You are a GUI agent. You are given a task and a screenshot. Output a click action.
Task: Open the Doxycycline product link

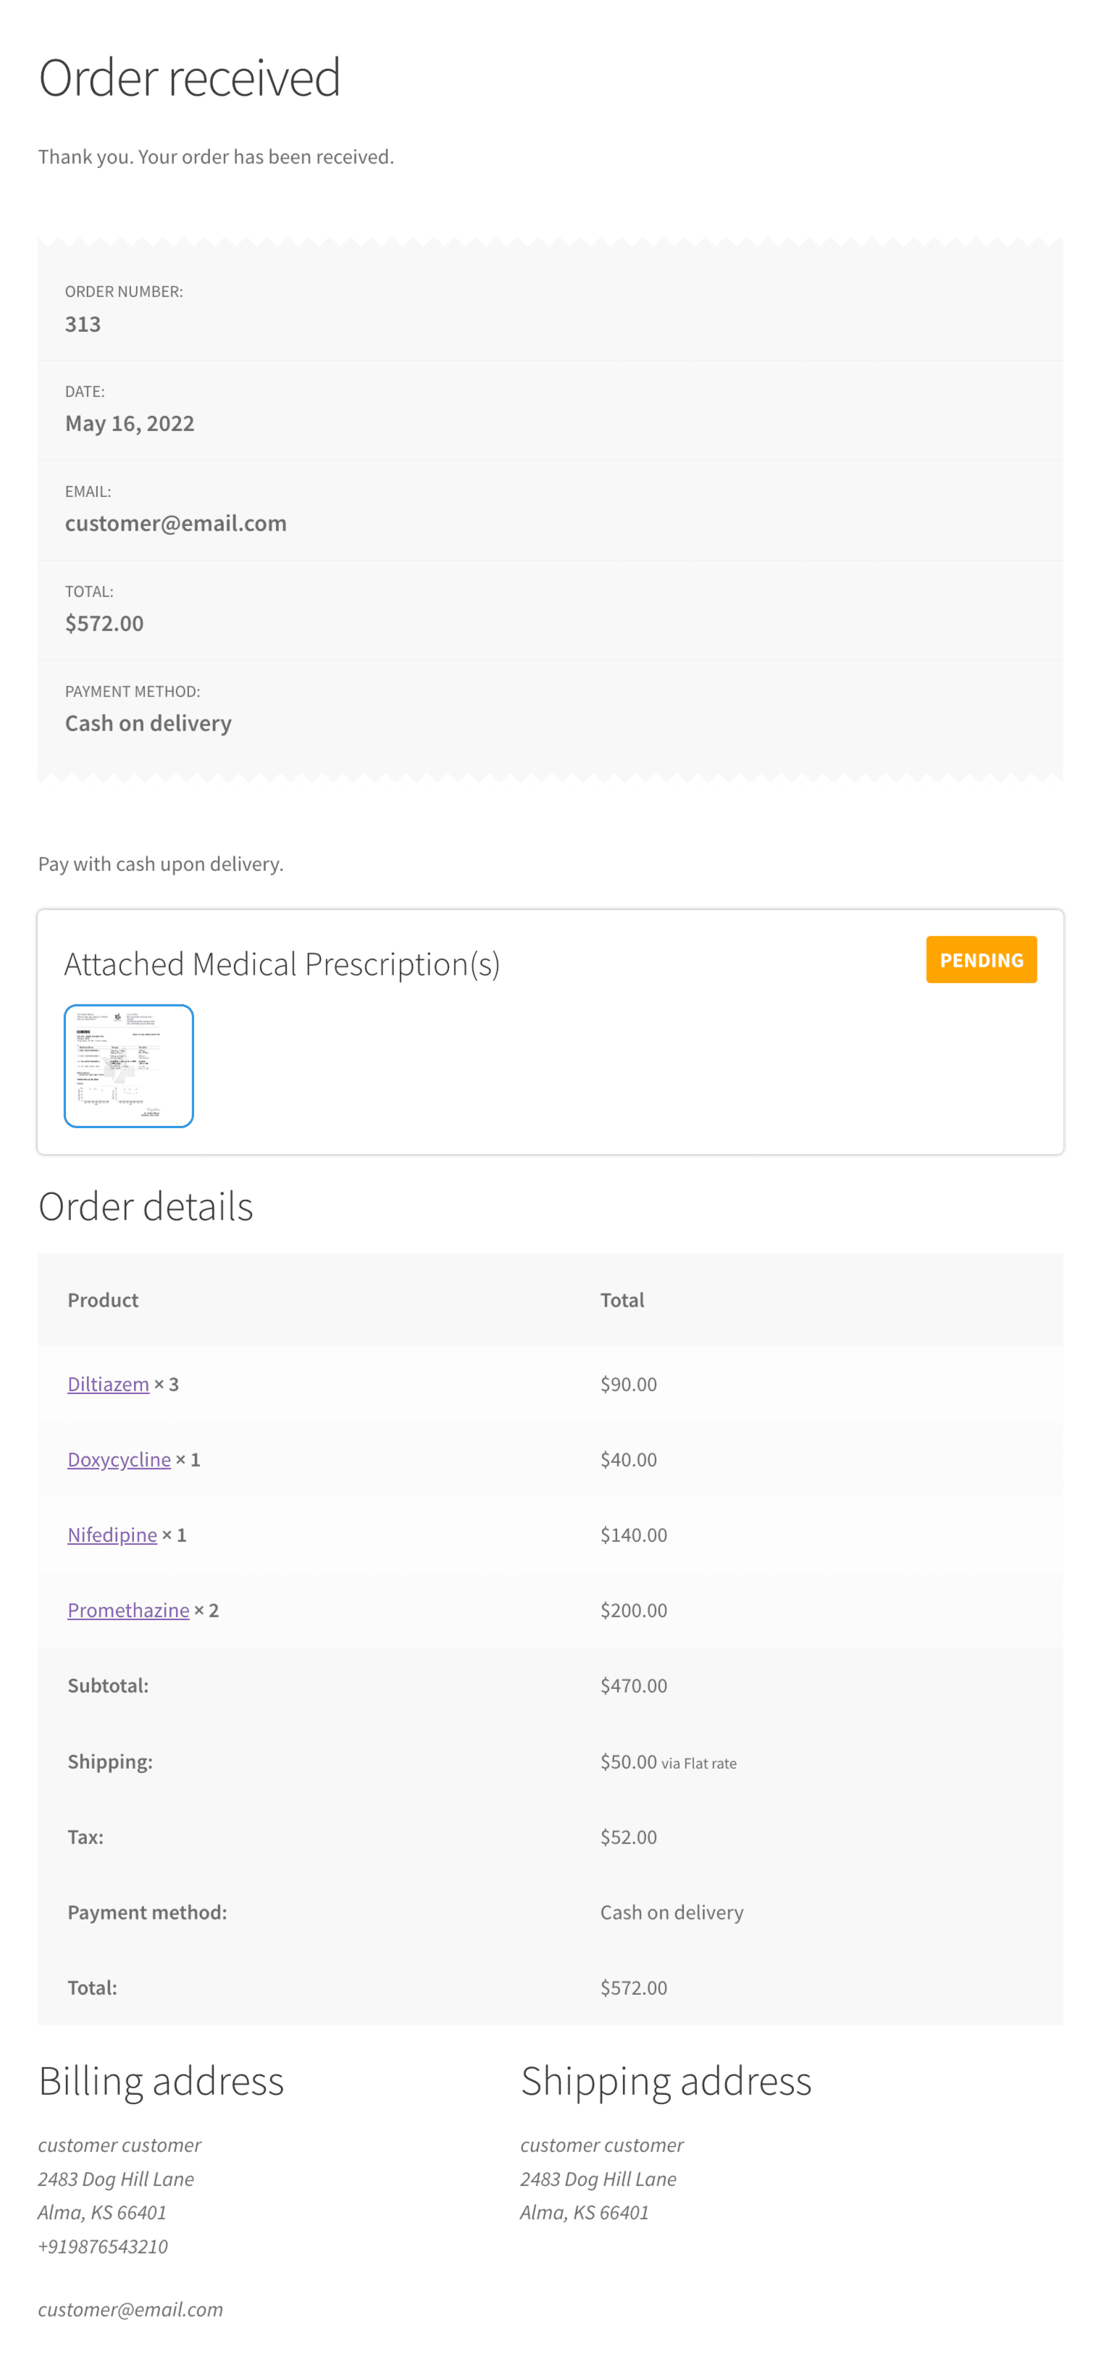119,1459
